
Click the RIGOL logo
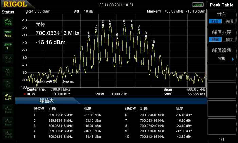[x=13, y=5]
